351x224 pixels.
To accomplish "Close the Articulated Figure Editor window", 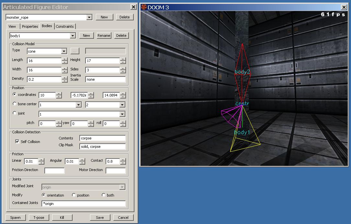I will (133, 7).
